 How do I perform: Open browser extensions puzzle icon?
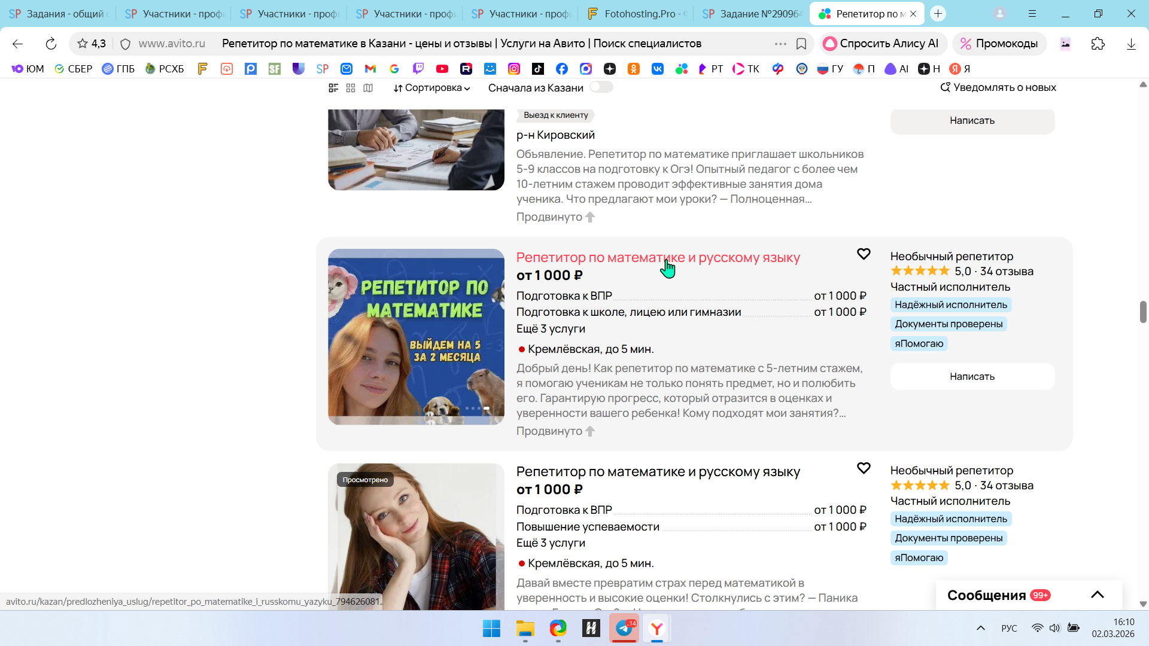1098,44
